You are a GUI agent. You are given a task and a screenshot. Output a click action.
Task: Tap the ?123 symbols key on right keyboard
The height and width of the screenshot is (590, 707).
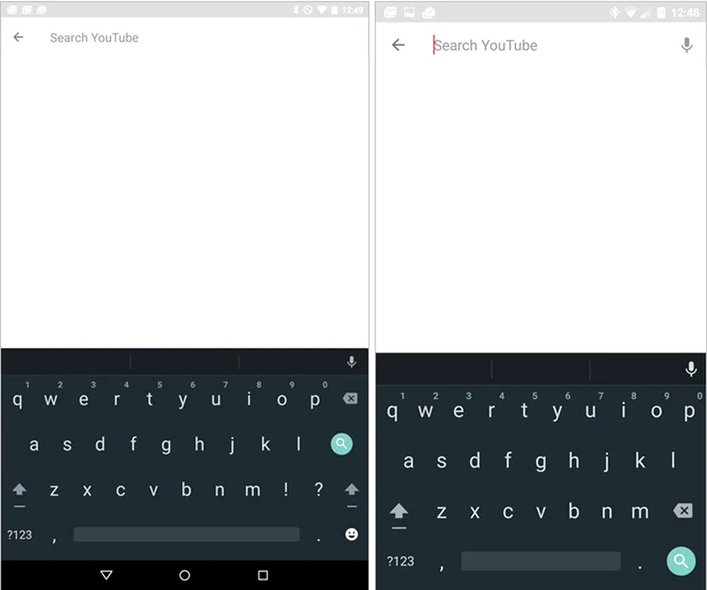pyautogui.click(x=401, y=561)
